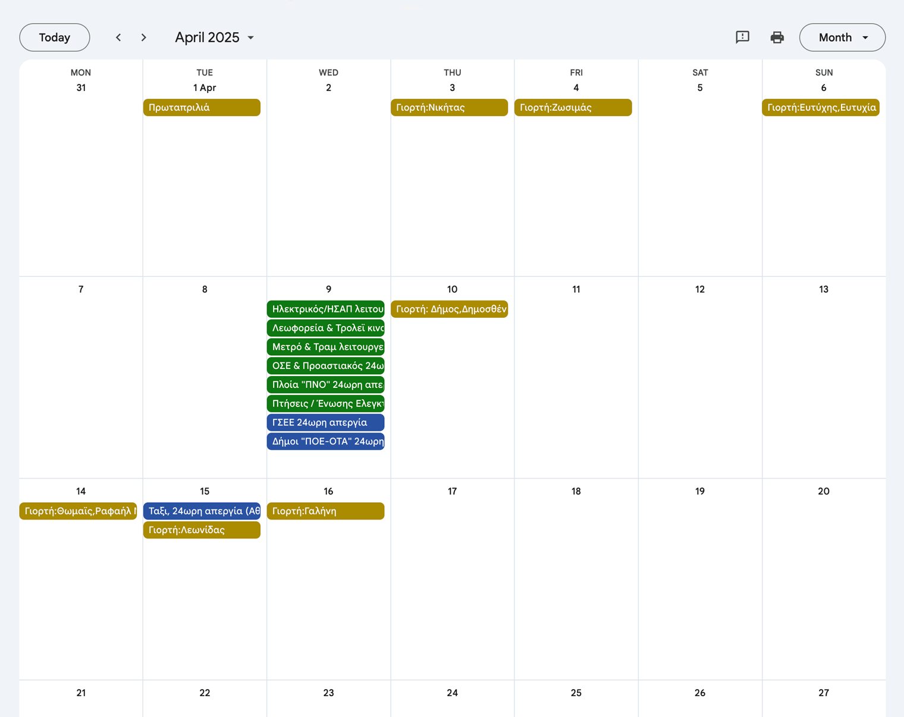Jump to Today
Viewport: 904px width, 717px height.
tap(55, 37)
